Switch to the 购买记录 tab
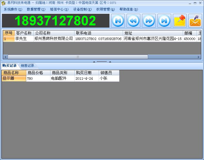Viewport: 204px width, 160px height. coord(9,66)
